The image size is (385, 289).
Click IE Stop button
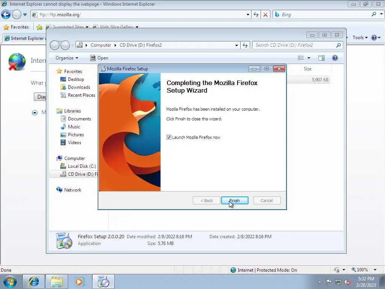click(x=265, y=15)
